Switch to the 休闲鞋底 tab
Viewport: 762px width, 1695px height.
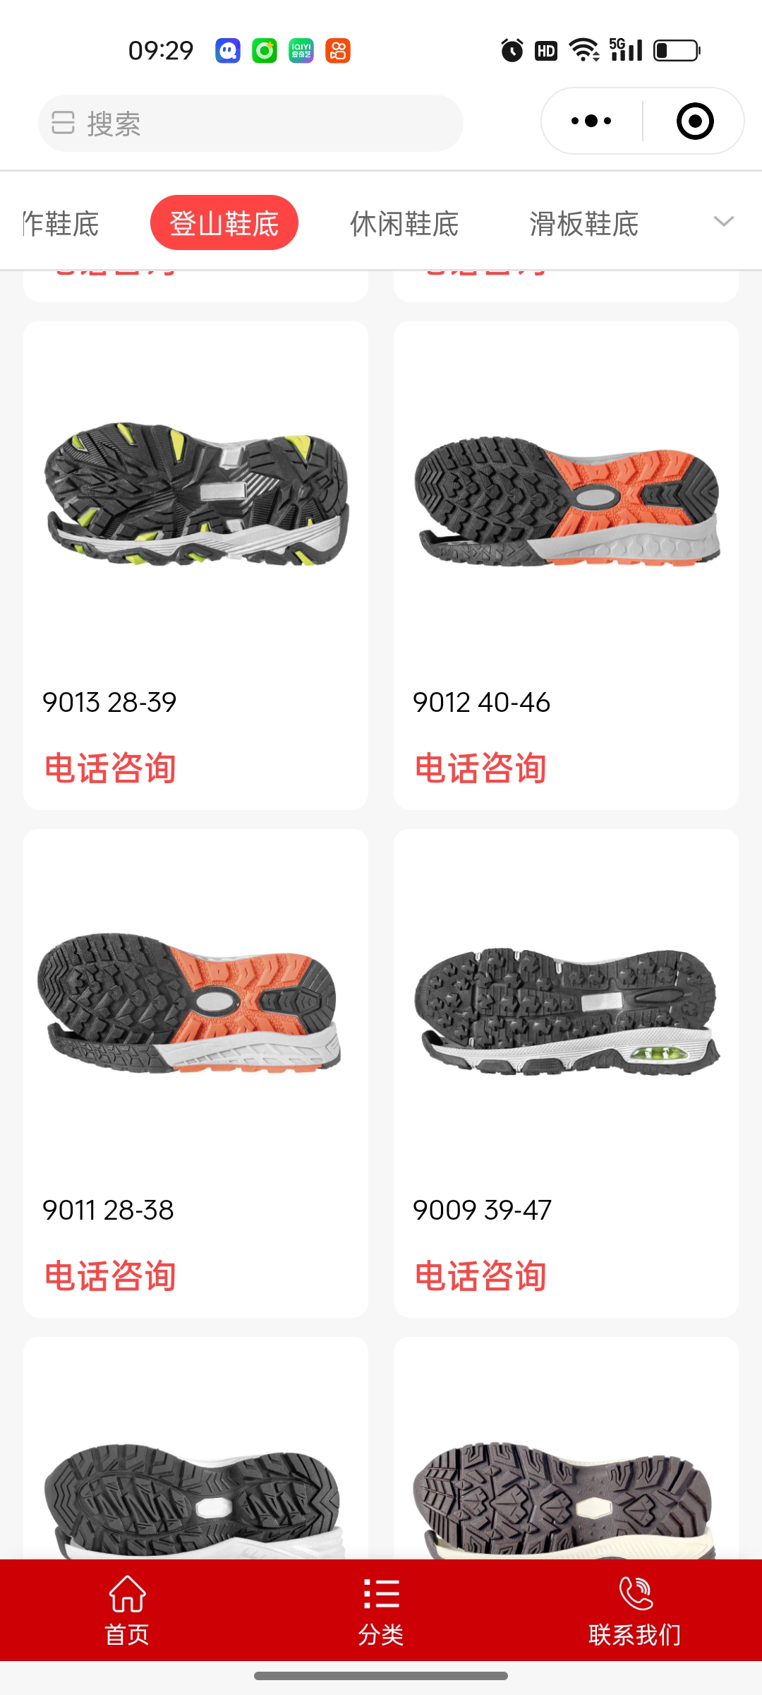tap(404, 224)
